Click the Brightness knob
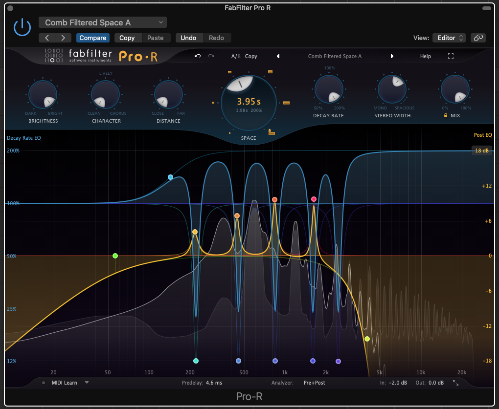 coord(43,95)
